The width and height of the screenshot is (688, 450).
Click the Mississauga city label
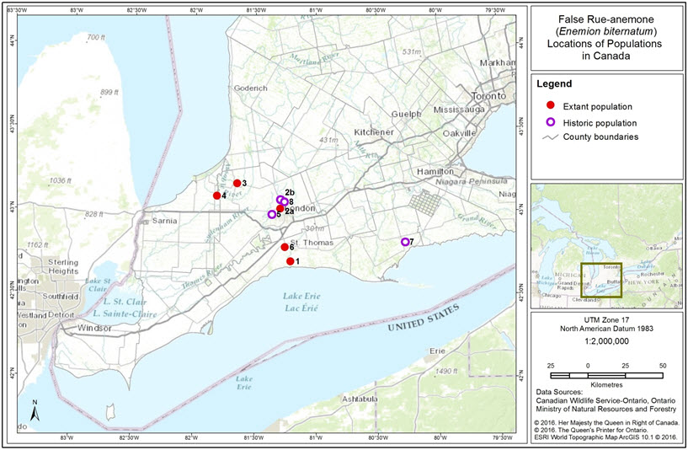point(459,110)
